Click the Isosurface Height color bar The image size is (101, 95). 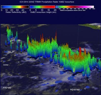(42, 7)
